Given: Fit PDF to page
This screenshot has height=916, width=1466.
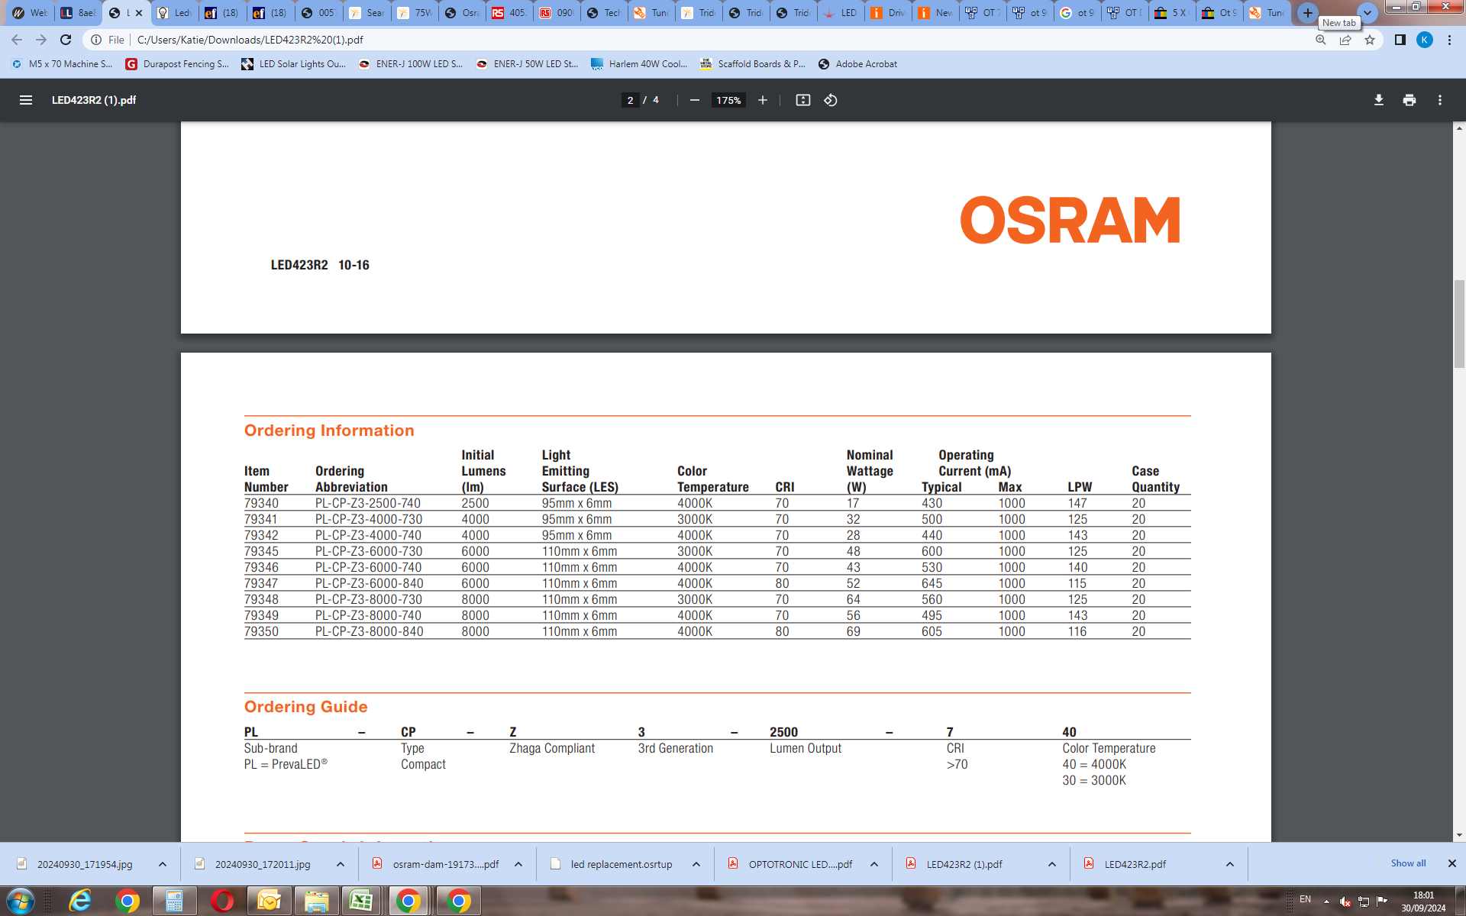Looking at the screenshot, I should (x=802, y=100).
